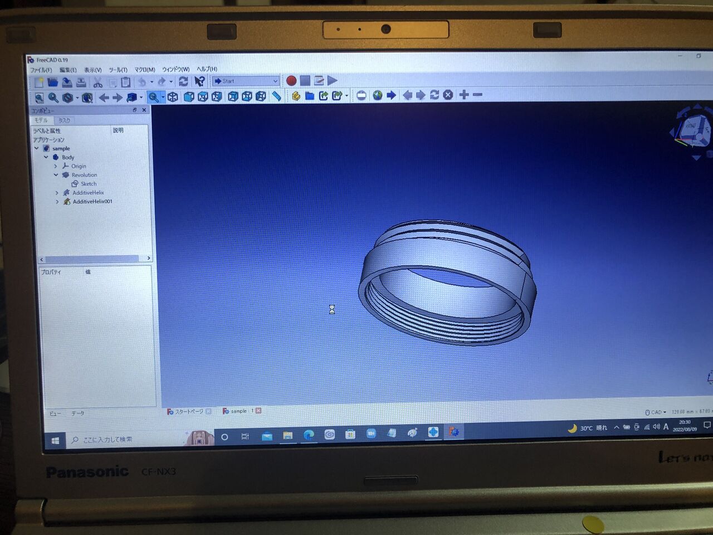Create a part with the yellow part icon
The image size is (713, 535).
pyautogui.click(x=296, y=96)
